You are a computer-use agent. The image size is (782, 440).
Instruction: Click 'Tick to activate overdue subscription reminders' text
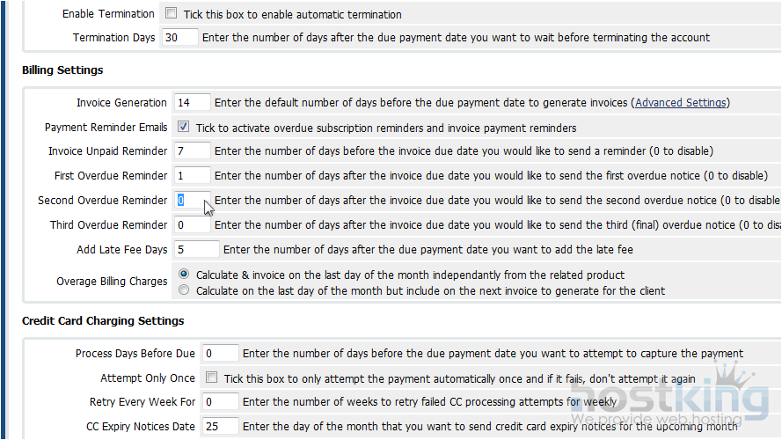pyautogui.click(x=386, y=128)
